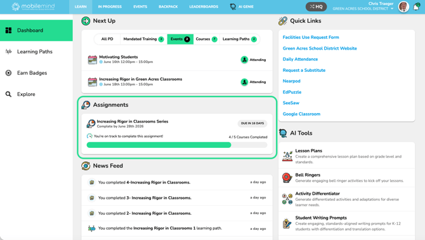Select the Events filter tab

pos(180,39)
